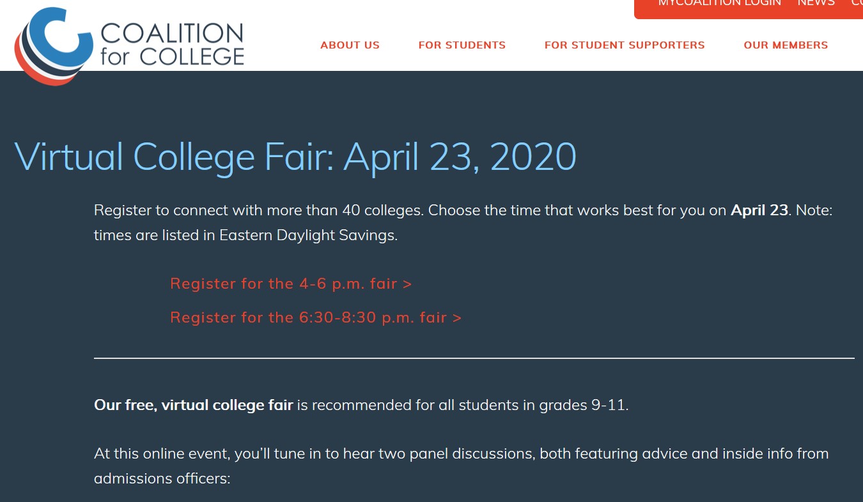Viewport: 863px width, 502px height.
Task: Click the cut-off link after News
Action: [857, 3]
